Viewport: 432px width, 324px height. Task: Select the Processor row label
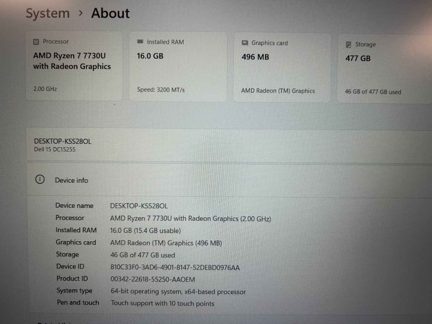(x=70, y=218)
